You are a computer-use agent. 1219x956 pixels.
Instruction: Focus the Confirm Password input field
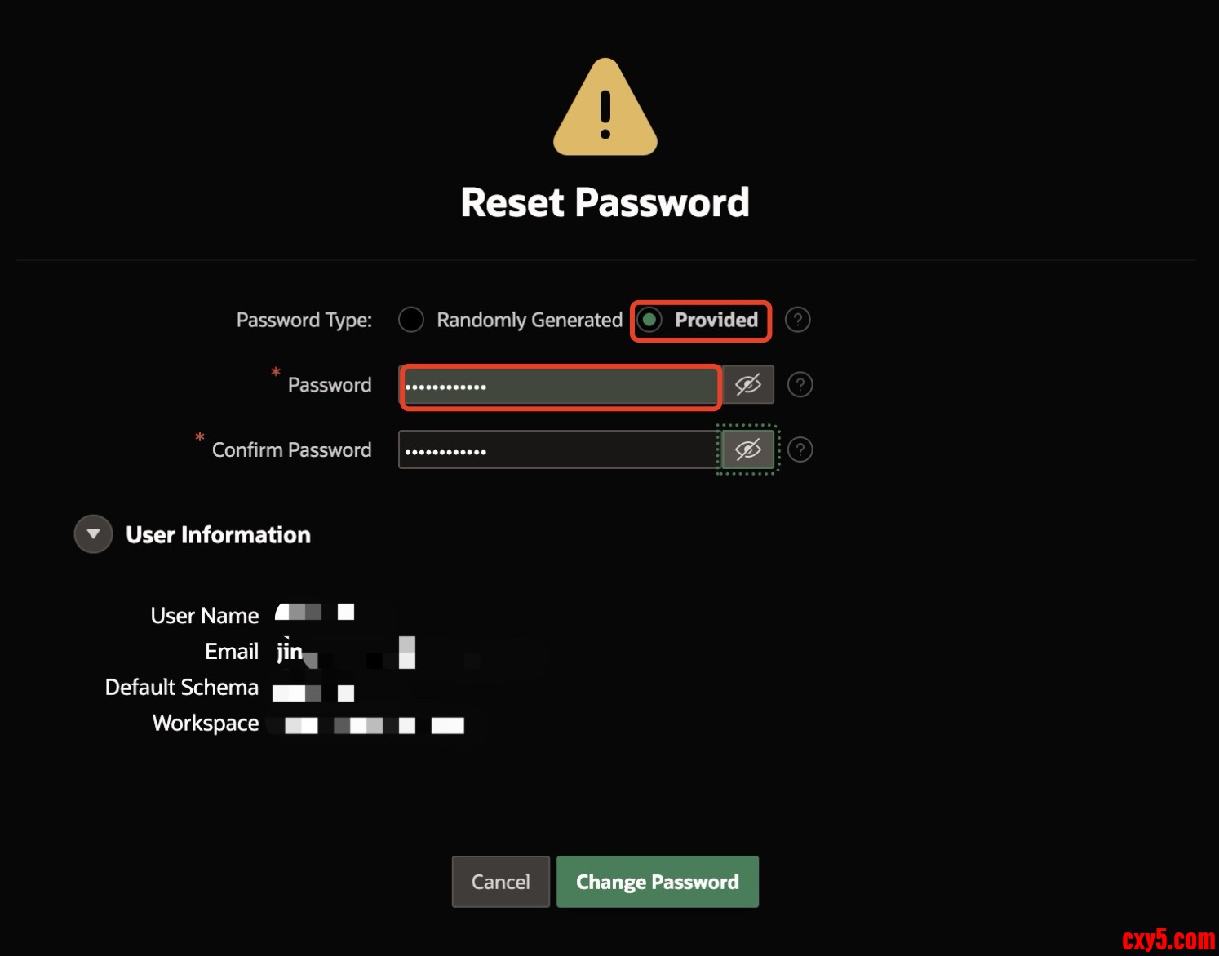[x=558, y=450]
